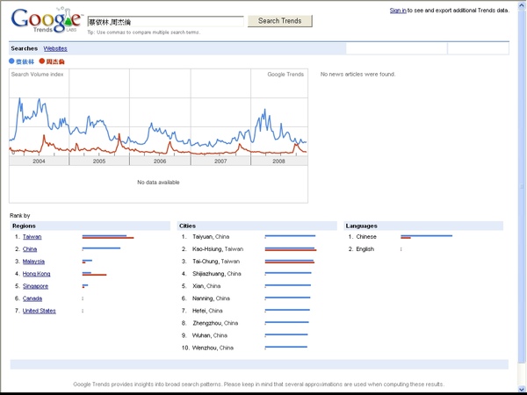Click the Taiyuan, China city row
The height and width of the screenshot is (395, 527).
249,237
